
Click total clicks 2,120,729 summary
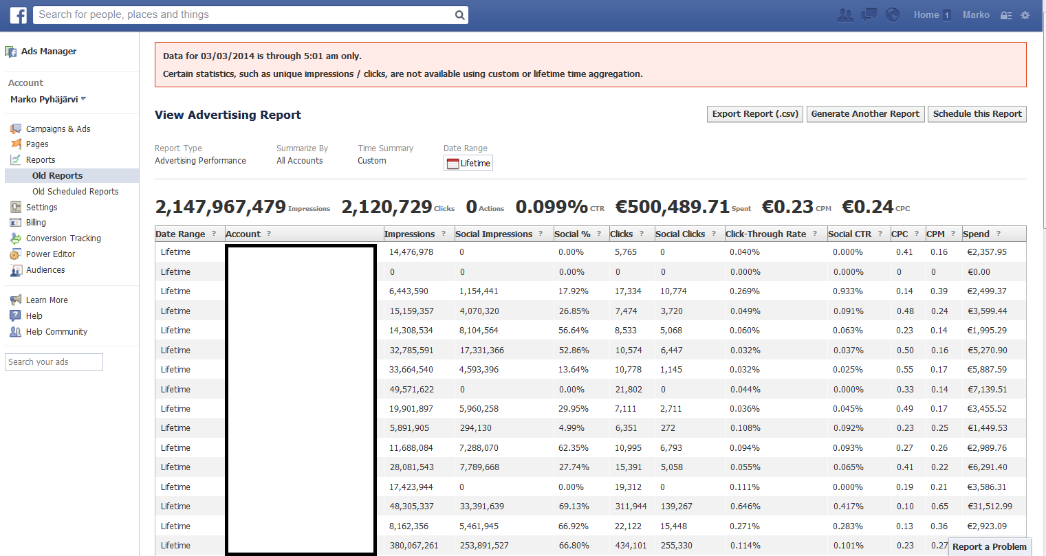point(386,207)
